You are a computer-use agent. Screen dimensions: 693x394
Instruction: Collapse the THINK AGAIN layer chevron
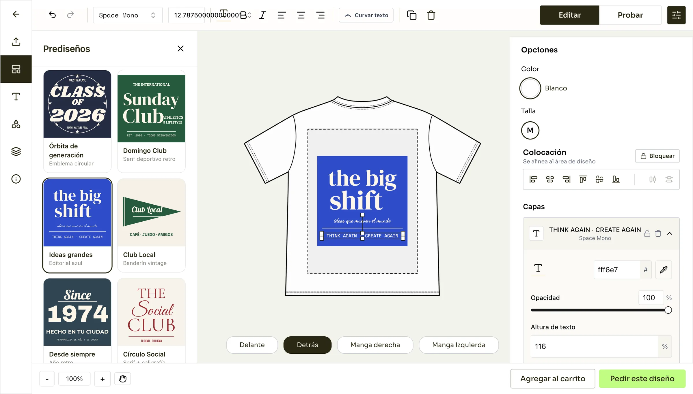pos(670,233)
